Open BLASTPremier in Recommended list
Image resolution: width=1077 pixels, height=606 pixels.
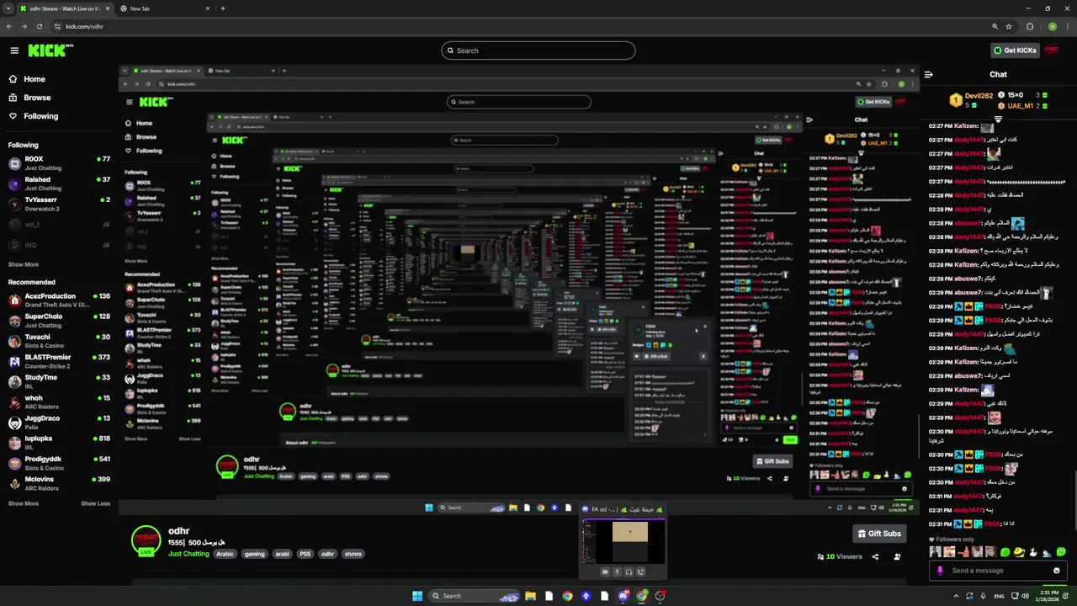point(59,360)
